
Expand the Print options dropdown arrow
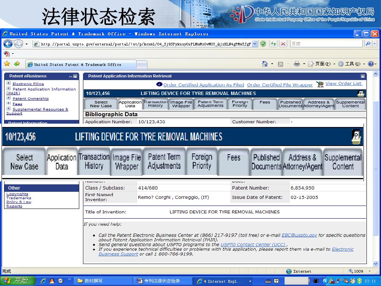(x=304, y=64)
